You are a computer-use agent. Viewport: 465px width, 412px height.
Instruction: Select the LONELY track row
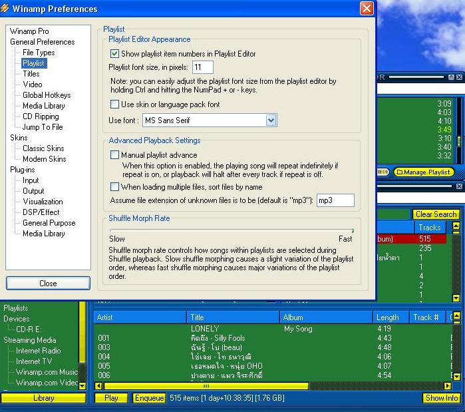(272, 329)
